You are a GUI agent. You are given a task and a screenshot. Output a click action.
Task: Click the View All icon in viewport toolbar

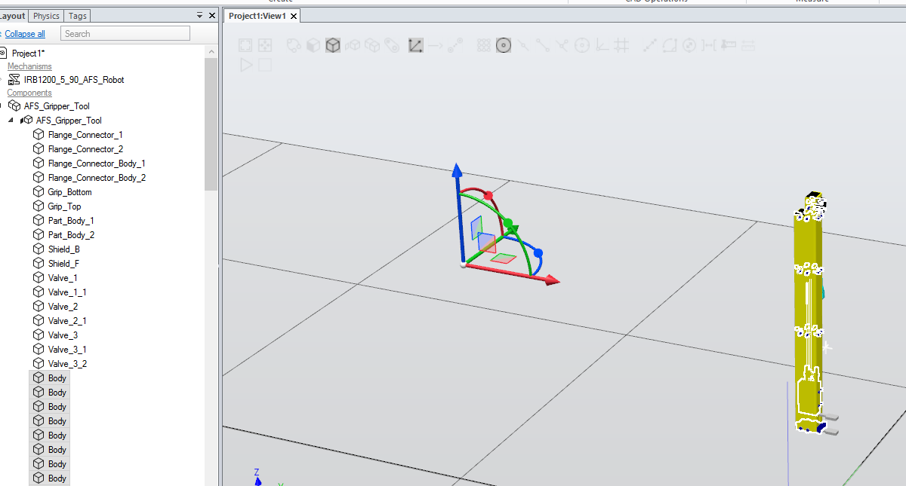(245, 46)
